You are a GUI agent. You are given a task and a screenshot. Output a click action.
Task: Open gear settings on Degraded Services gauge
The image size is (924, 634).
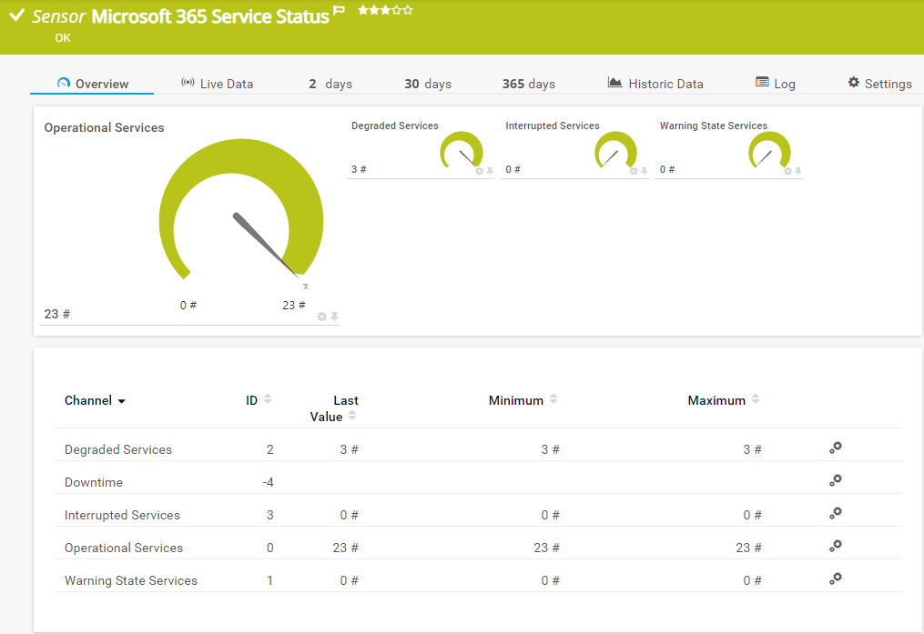478,170
